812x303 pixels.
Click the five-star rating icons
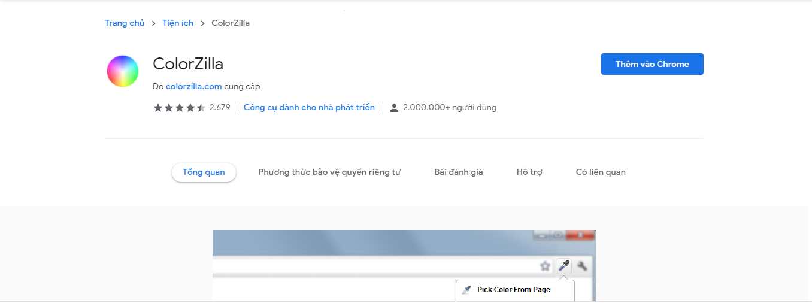(179, 108)
